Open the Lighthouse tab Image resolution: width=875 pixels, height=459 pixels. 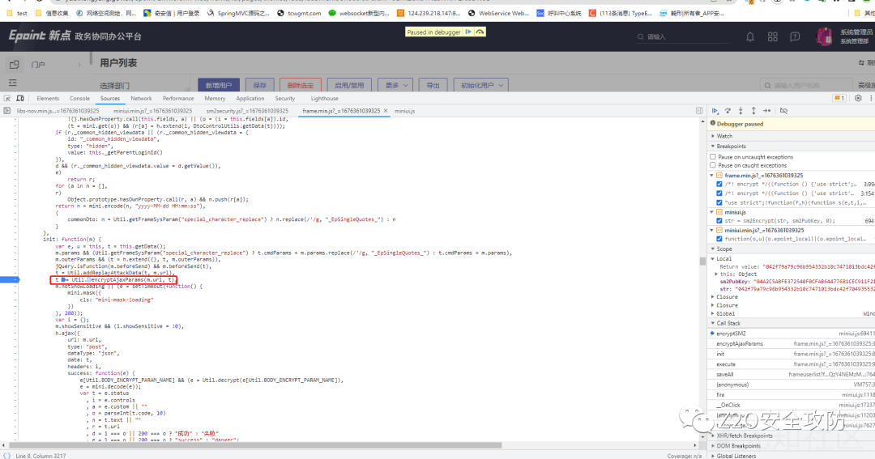[x=324, y=98]
